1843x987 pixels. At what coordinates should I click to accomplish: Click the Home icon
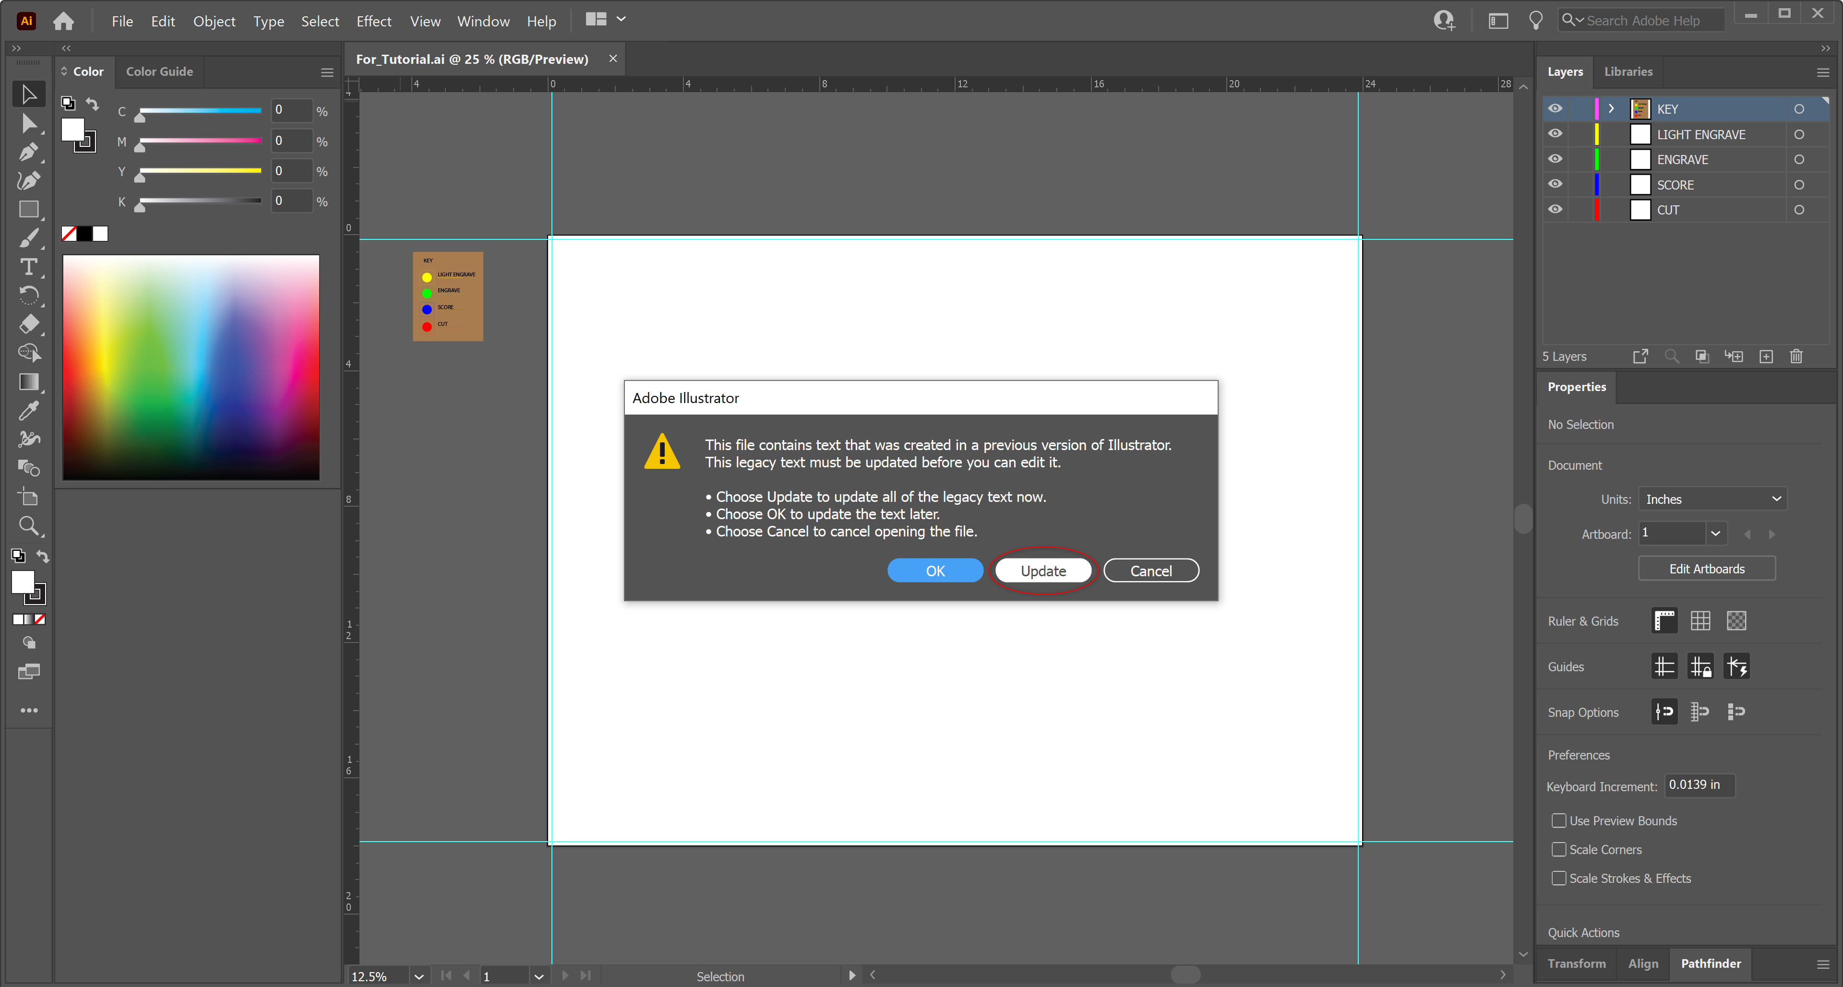pyautogui.click(x=64, y=21)
